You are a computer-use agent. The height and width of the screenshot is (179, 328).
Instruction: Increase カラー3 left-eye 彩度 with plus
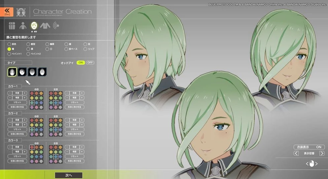82,147
